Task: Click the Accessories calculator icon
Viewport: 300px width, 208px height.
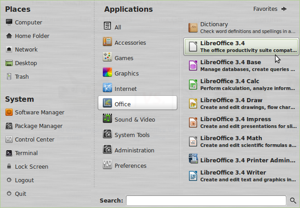Action: coord(107,42)
